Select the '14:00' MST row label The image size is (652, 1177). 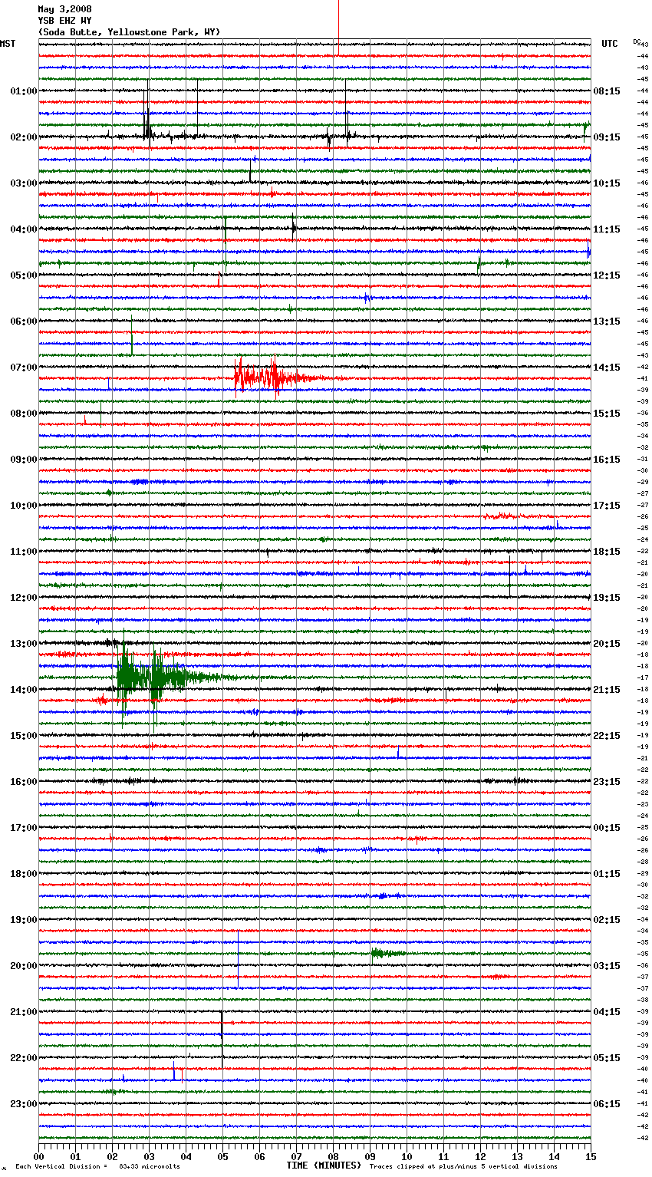click(x=24, y=690)
